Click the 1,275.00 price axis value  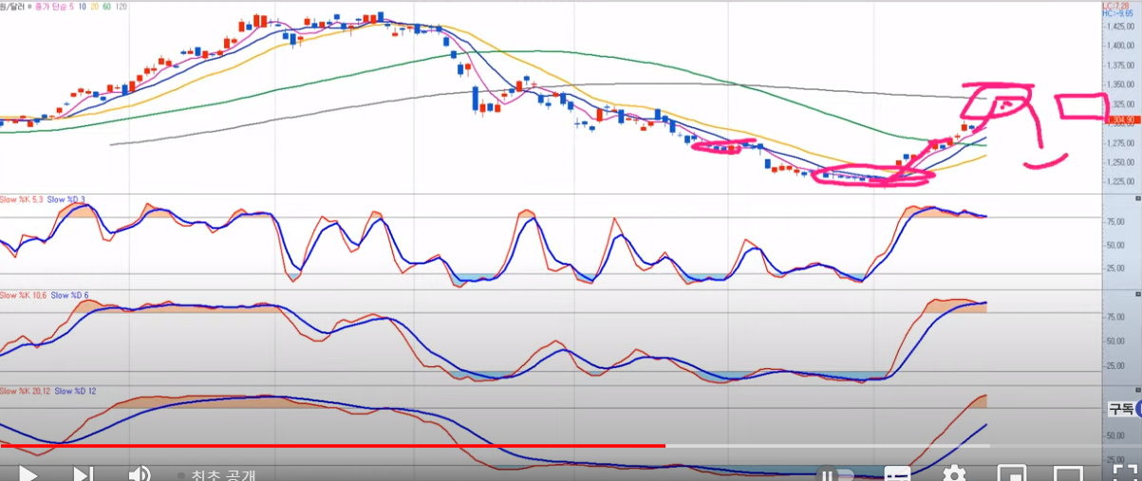[1121, 143]
